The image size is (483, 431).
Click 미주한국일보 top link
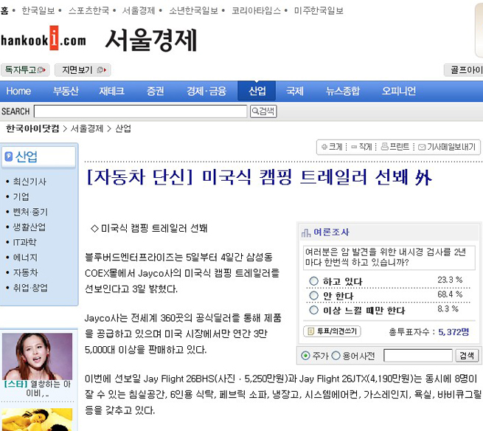pos(319,11)
